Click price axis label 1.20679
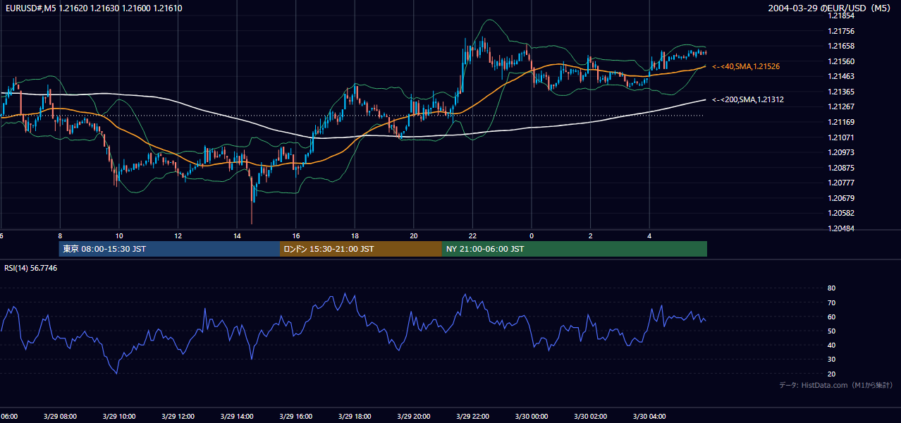 (840, 198)
